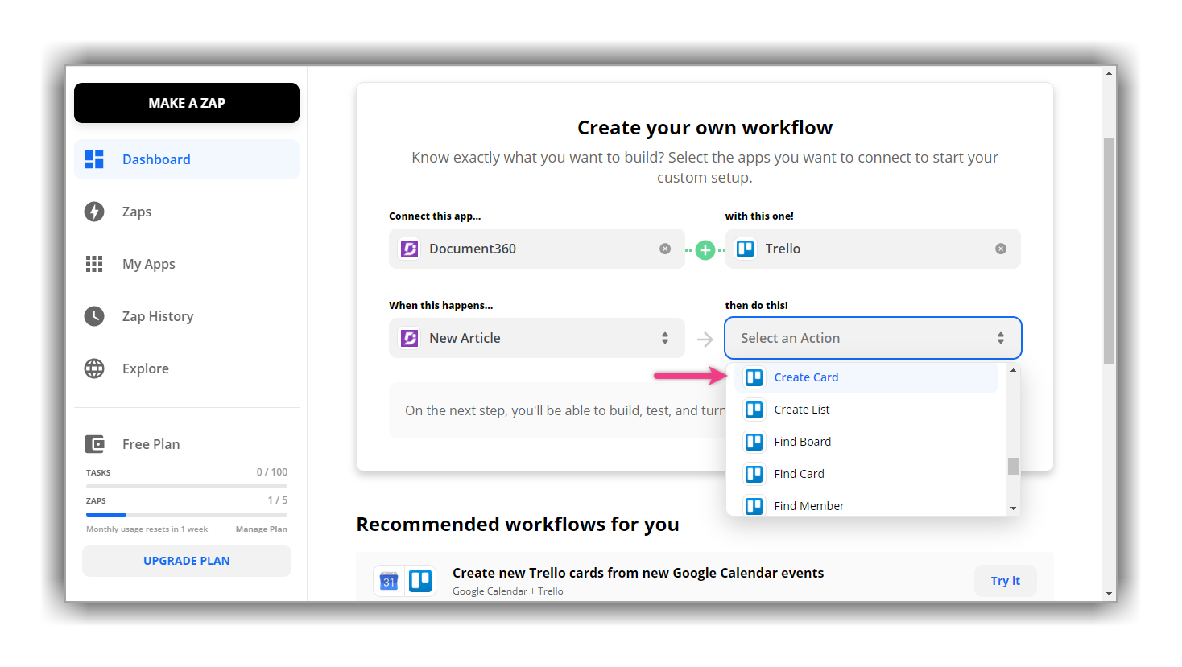Click the Explore globe icon
Image resolution: width=1182 pixels, height=667 pixels.
click(x=94, y=368)
